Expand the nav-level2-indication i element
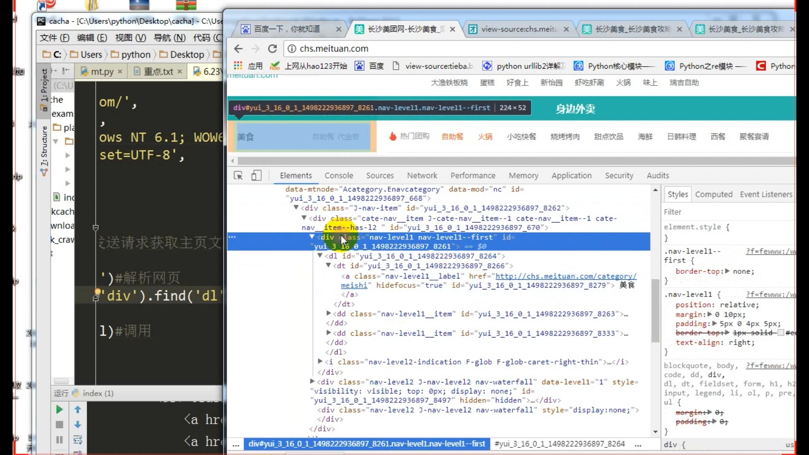The height and width of the screenshot is (455, 809). pos(320,361)
